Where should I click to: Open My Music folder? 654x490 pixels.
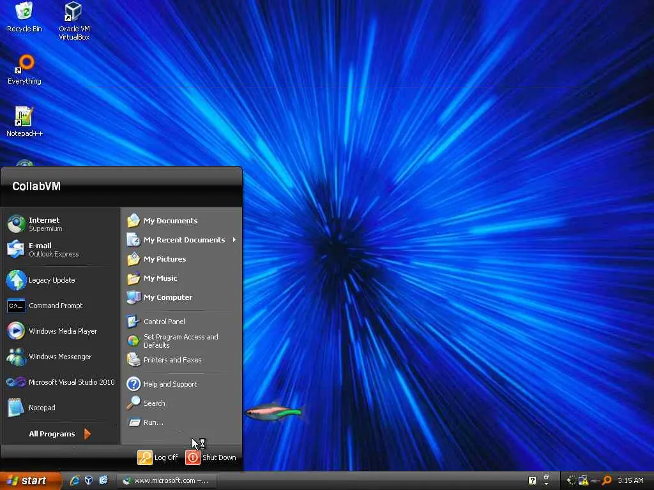(x=182, y=278)
